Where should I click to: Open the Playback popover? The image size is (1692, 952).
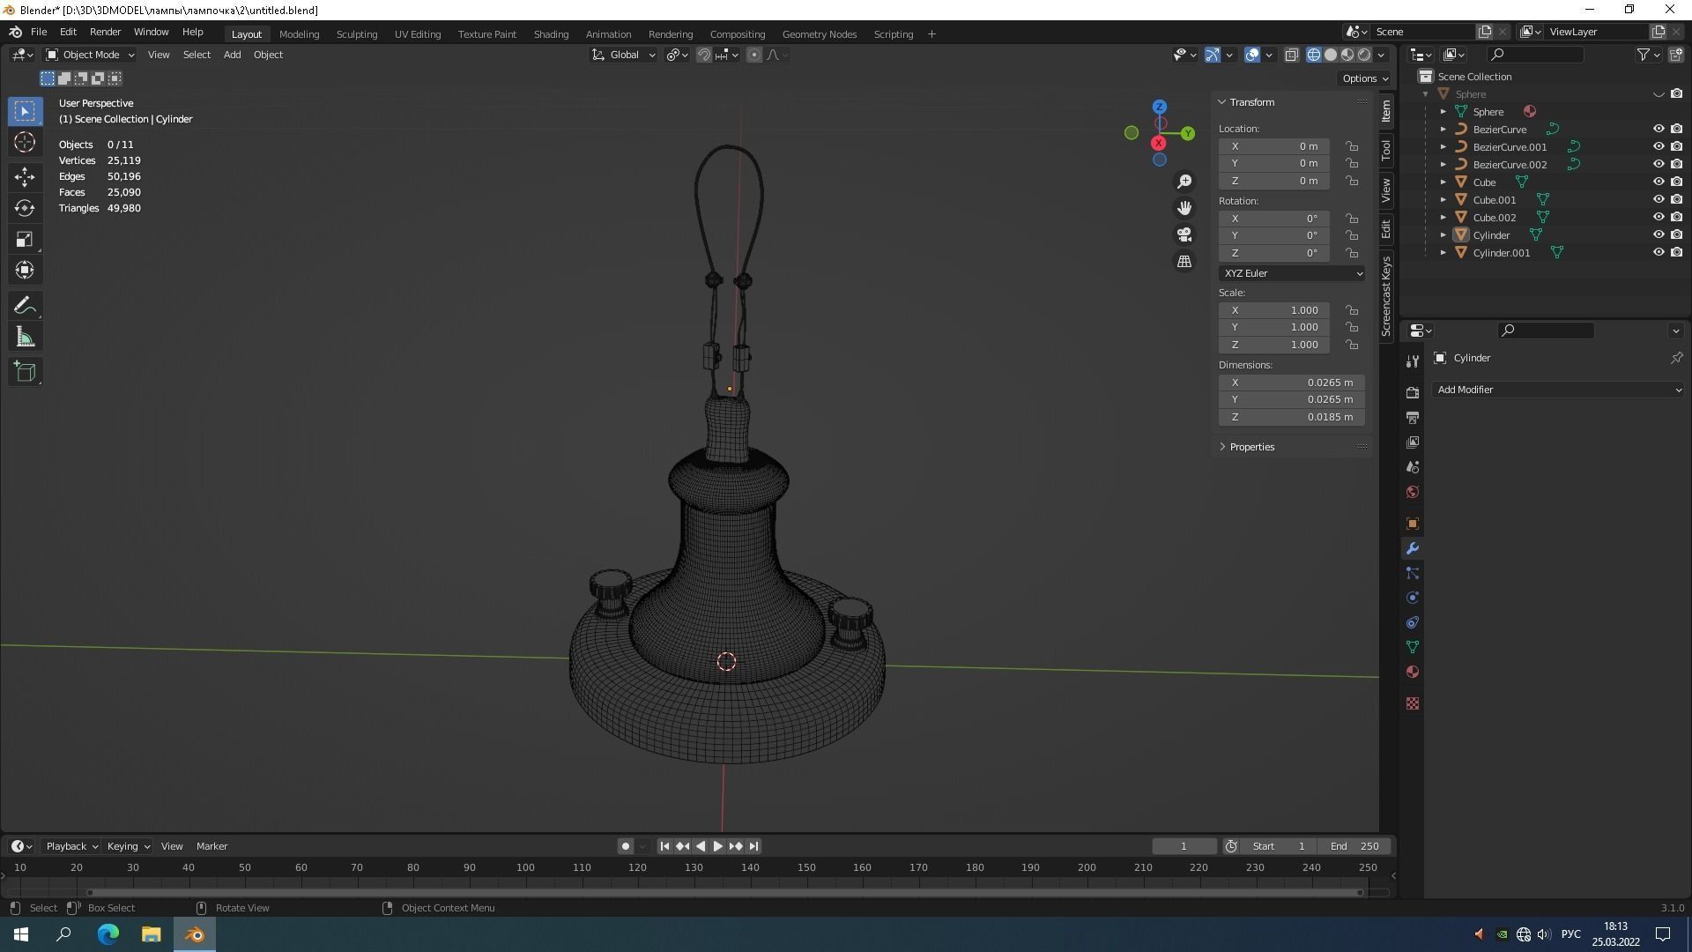71,846
